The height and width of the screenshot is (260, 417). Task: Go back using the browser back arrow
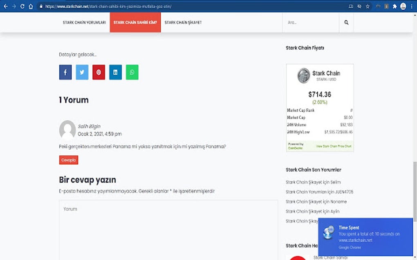[x=5, y=6]
